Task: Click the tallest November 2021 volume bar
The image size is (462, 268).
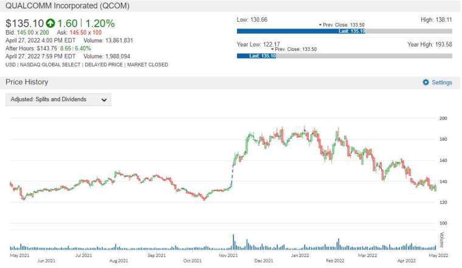Action: click(233, 242)
